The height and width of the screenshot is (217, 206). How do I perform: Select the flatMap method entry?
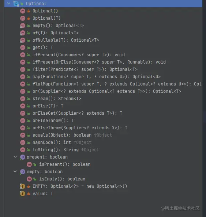pos(117,84)
